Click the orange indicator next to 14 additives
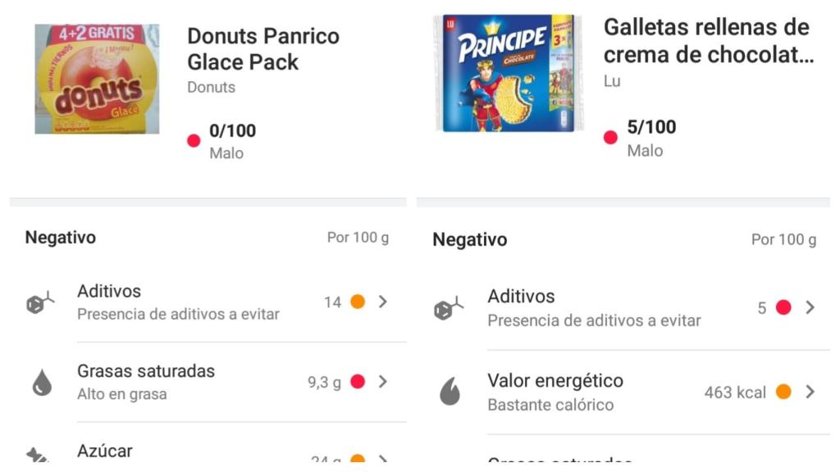The width and height of the screenshot is (840, 472). tap(358, 302)
